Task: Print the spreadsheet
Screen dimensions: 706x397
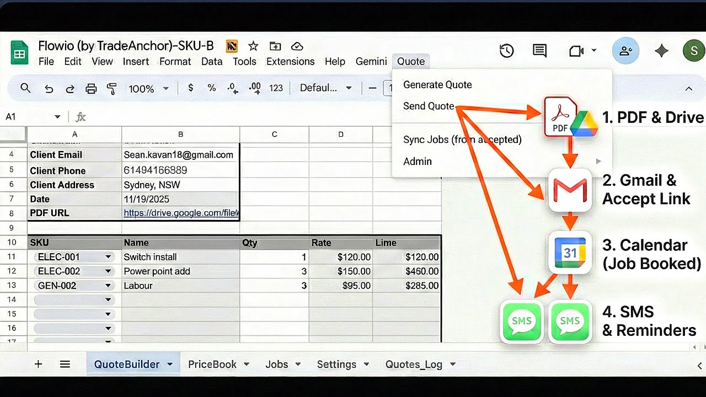Action: click(x=91, y=89)
